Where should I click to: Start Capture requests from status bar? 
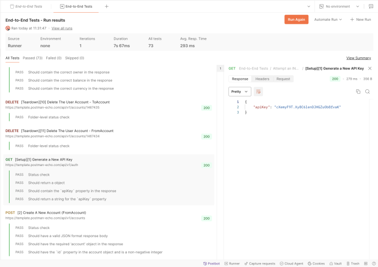point(259,263)
